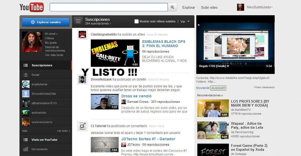Select the Suscripciones sidebar item

tap(46, 65)
